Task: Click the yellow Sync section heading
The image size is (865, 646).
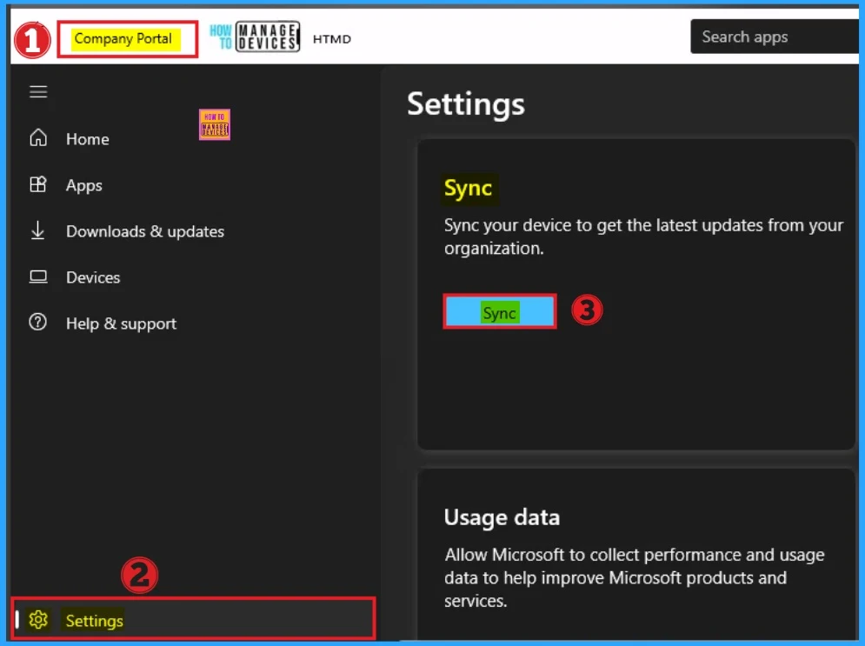Action: coord(469,188)
